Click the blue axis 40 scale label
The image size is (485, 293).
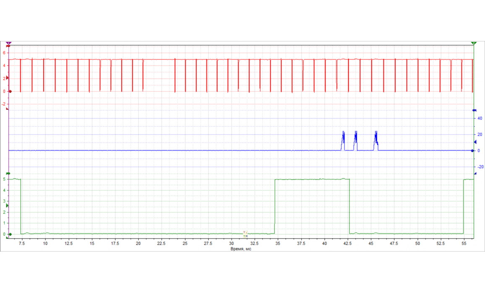479,118
